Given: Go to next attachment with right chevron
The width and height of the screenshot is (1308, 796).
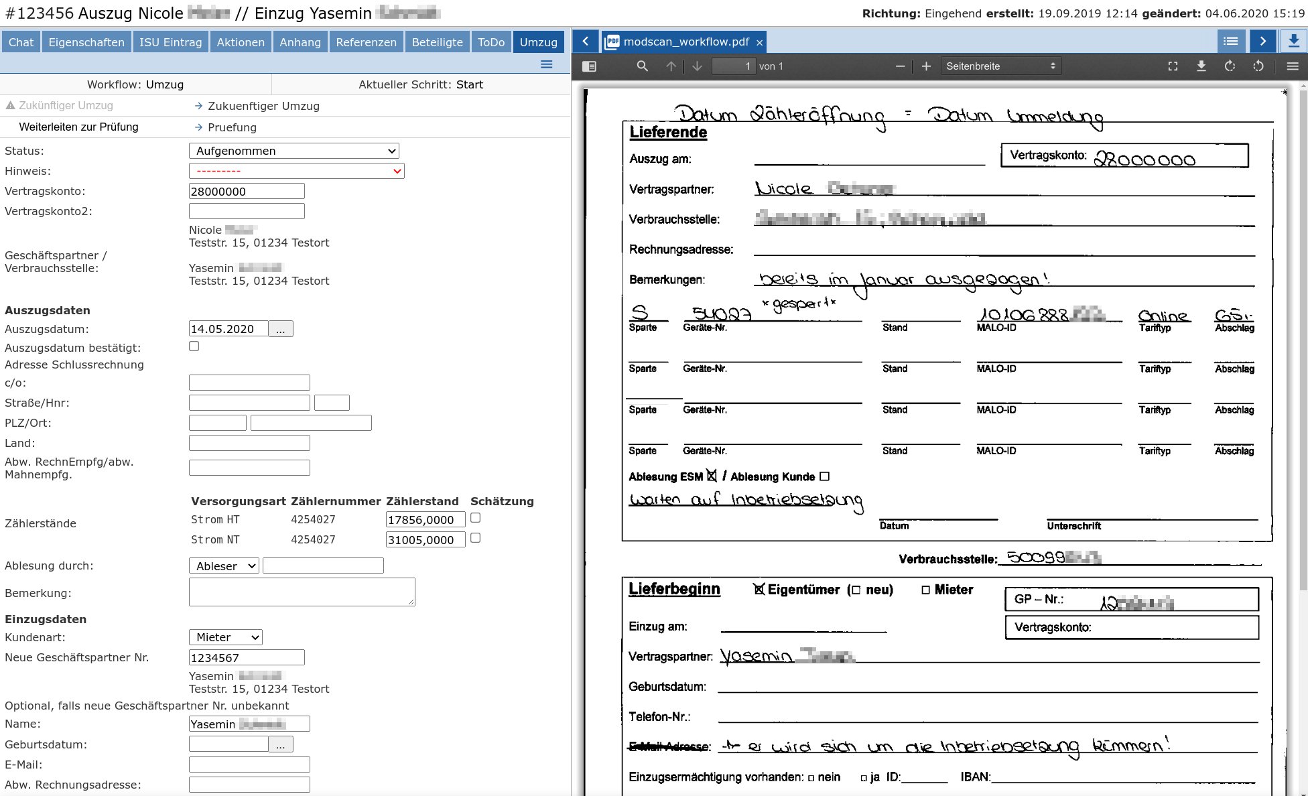Looking at the screenshot, I should click(x=1262, y=42).
